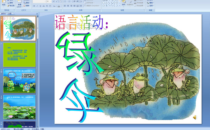Screen dimensions: 210x130
Task: Open Clipboard group dialog launcher
Action: pos(14,10)
